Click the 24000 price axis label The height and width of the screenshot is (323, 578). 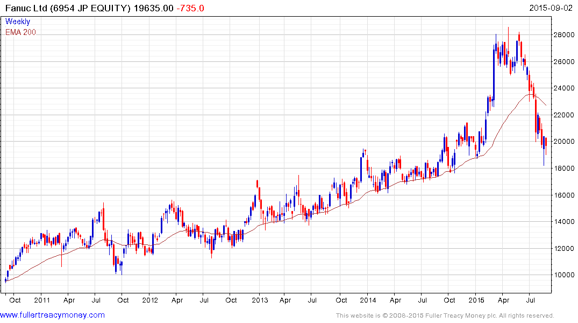(564, 88)
